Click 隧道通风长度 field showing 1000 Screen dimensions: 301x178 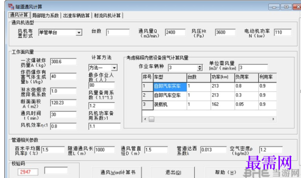pos(105,150)
